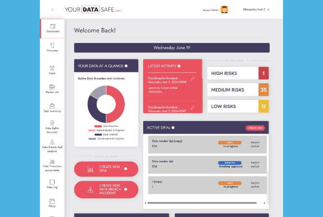Open the Users sidebar icon

tap(52, 68)
